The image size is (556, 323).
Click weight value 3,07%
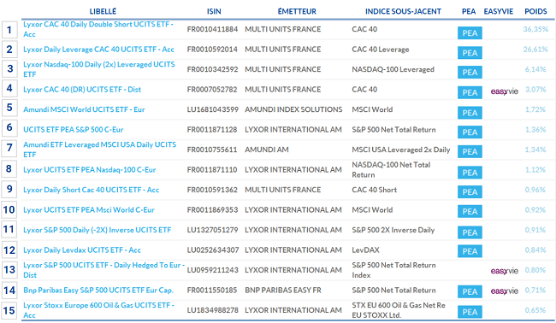pyautogui.click(x=535, y=89)
